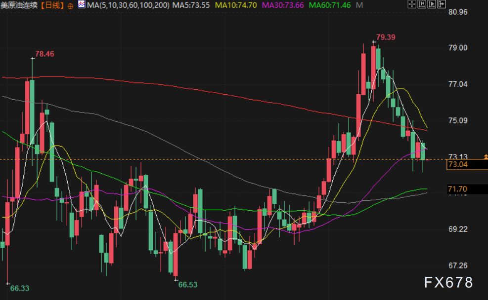This screenshot has height=300, width=488.
Task: Click the orange circled plus icon beside 日线
Action: [70, 6]
